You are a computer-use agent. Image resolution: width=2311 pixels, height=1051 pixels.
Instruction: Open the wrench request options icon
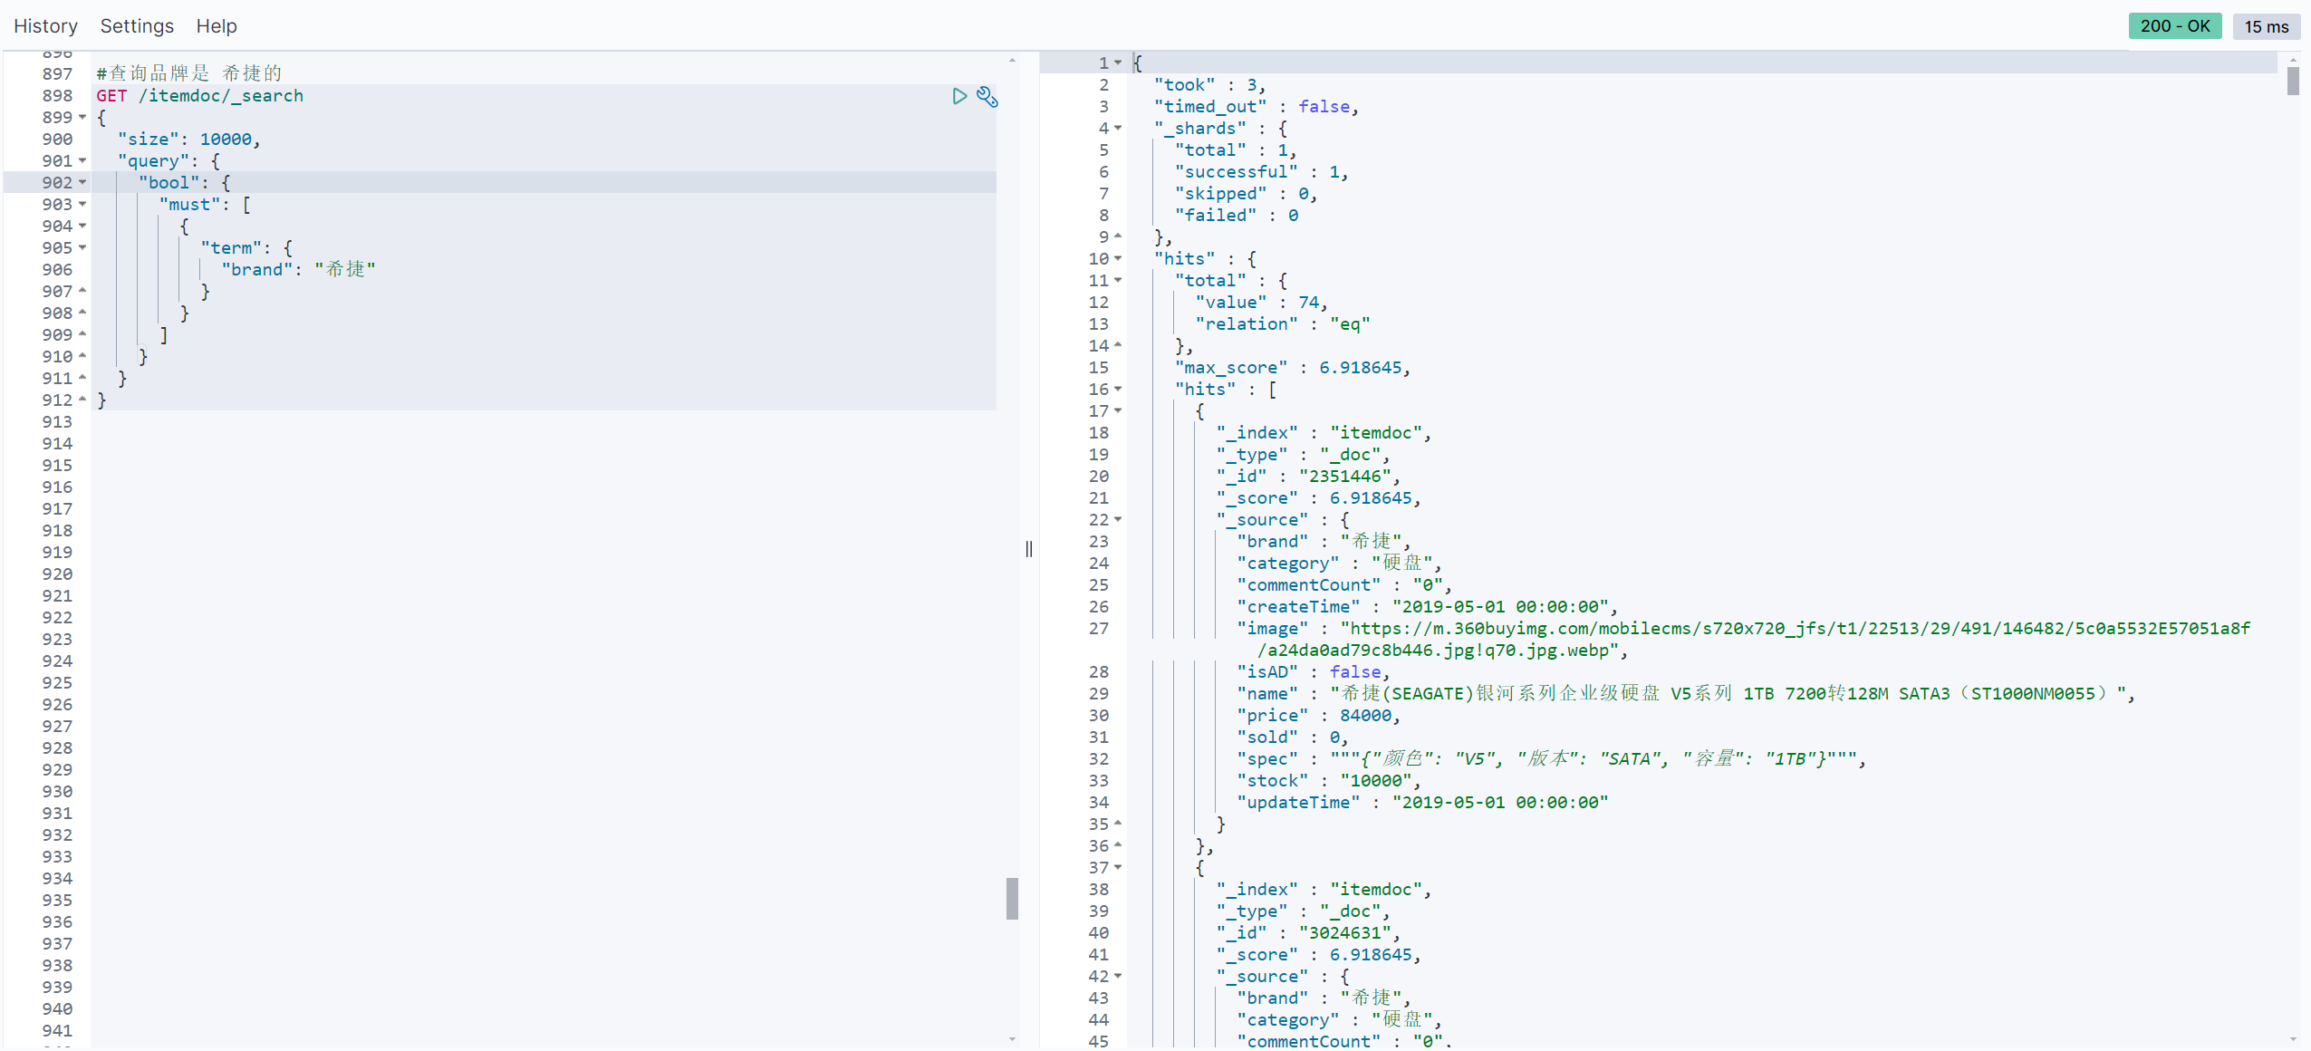987,97
